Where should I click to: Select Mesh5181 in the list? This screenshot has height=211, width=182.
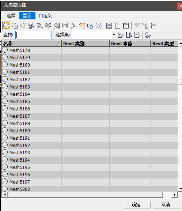[20, 72]
